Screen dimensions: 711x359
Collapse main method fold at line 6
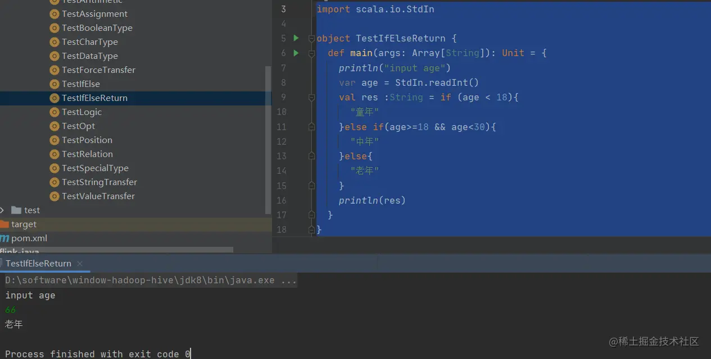[x=311, y=53]
